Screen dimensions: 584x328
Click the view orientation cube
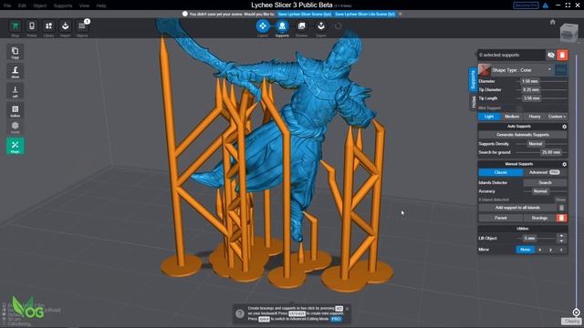[568, 33]
